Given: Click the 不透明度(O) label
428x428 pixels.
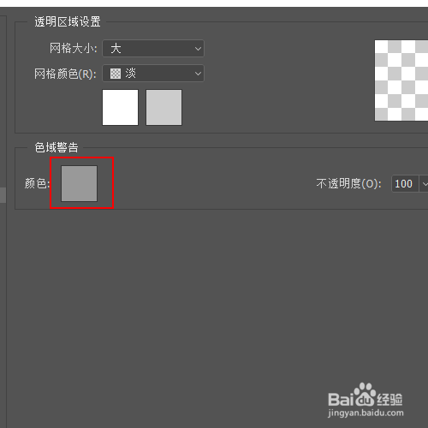Looking at the screenshot, I should coord(349,184).
